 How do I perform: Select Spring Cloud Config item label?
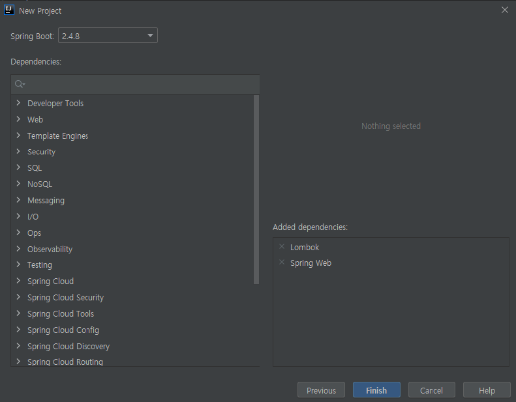[x=63, y=330]
